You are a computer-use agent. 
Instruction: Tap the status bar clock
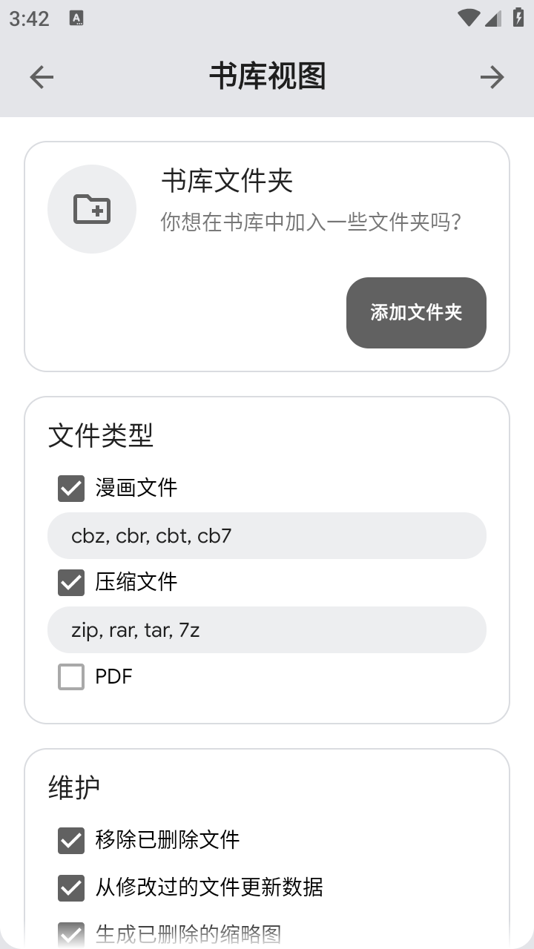(30, 19)
